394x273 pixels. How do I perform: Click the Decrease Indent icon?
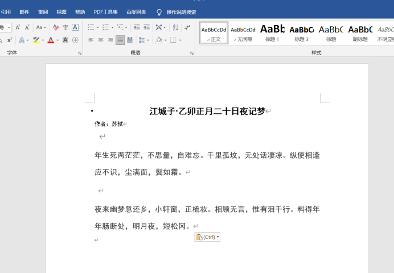pyautogui.click(x=137, y=27)
